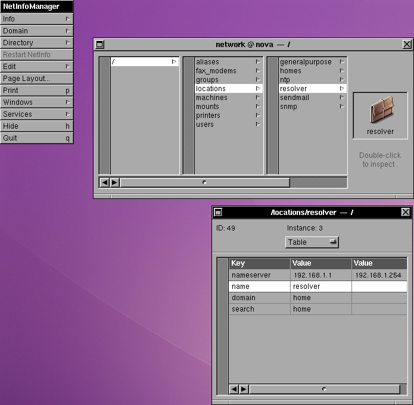Open the Directory submenu

(36, 43)
